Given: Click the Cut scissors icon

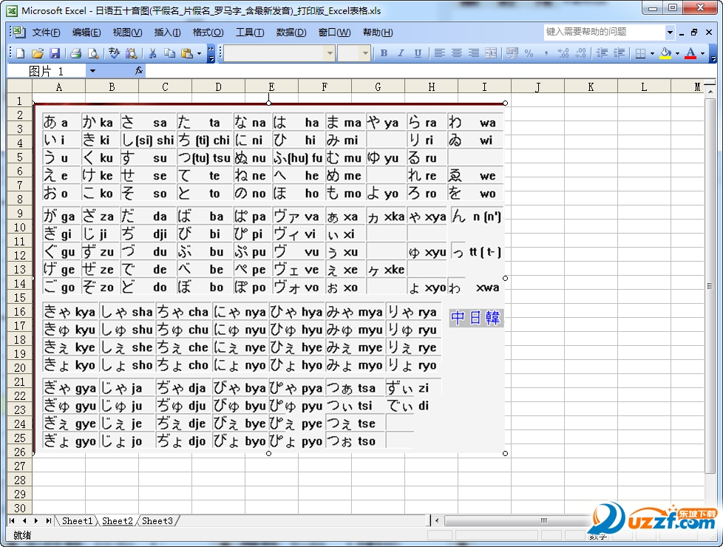Looking at the screenshot, I should coord(152,53).
